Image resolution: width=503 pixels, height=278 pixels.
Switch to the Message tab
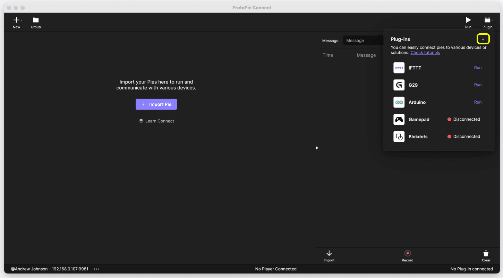(330, 40)
